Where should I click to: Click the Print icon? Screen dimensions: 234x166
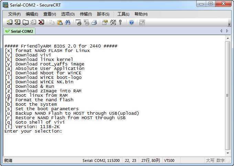94,22
